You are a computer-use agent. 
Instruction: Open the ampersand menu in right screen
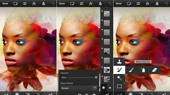point(157,4)
